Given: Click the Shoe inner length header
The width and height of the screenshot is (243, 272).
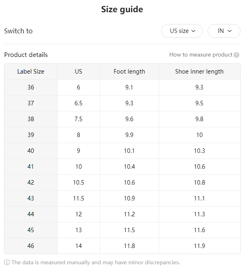Looking at the screenshot, I should (199, 72).
